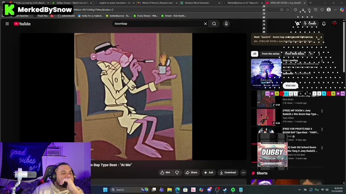The height and width of the screenshot is (194, 346).
Task: Open Microsoft Teams from taskbar
Action: pyautogui.click(x=162, y=190)
